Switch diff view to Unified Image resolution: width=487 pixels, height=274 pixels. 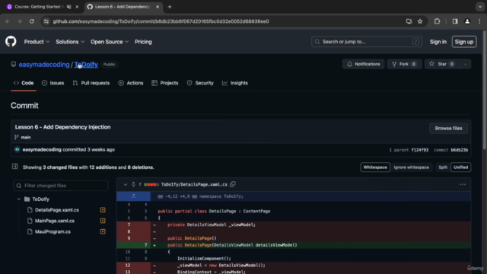(460, 167)
